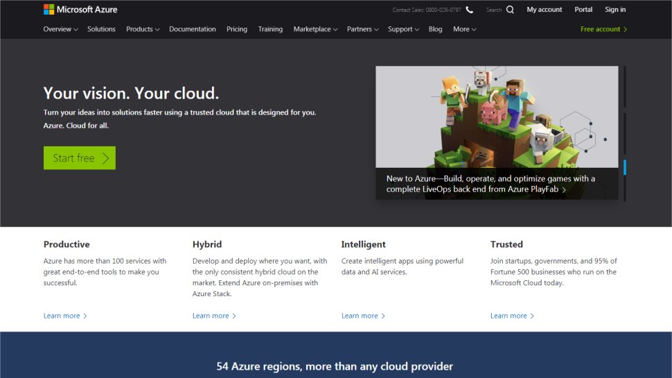Click the Sign in link
The image size is (672, 378).
(615, 10)
